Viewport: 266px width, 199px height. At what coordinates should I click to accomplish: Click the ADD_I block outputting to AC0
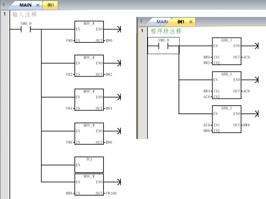tap(226, 51)
